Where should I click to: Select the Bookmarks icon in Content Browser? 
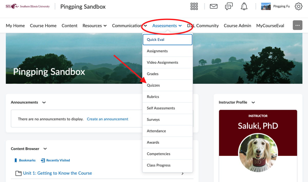(x=15, y=160)
